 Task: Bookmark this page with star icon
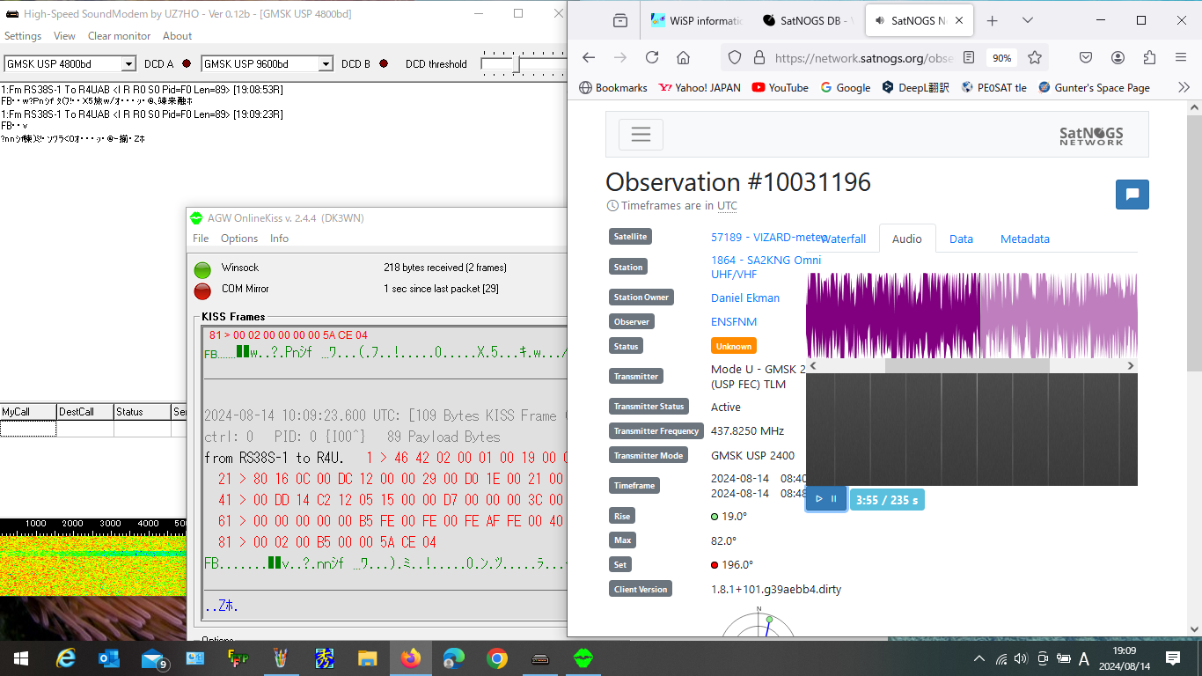point(1035,57)
